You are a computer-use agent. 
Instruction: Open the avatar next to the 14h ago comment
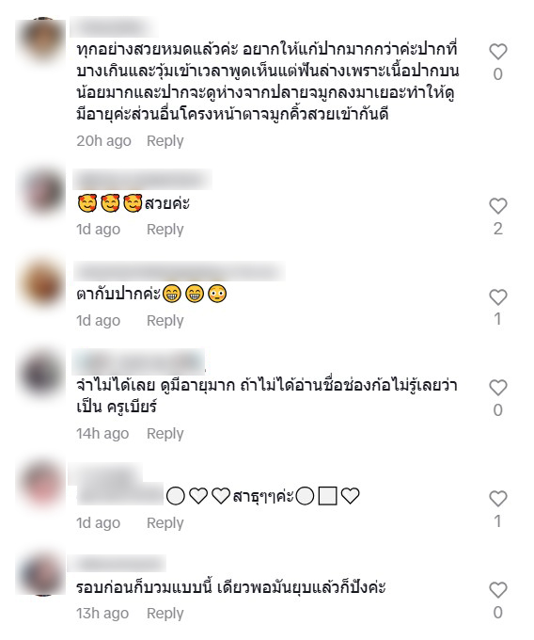(40, 375)
